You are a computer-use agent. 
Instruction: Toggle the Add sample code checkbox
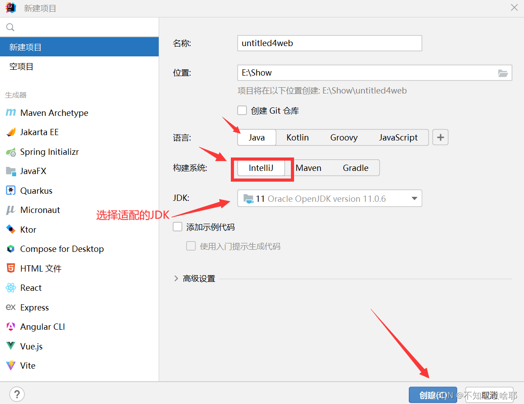coord(178,227)
